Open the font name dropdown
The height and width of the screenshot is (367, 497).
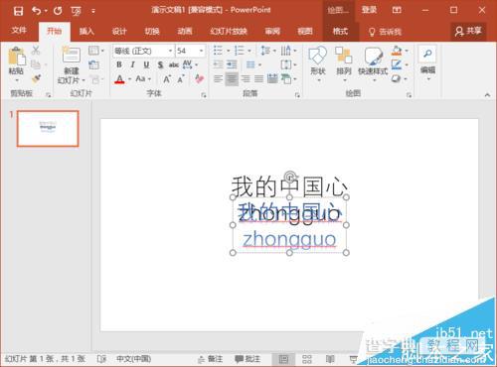(170, 51)
